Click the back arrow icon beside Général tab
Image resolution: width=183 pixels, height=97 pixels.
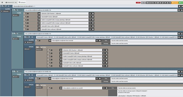(2, 2)
